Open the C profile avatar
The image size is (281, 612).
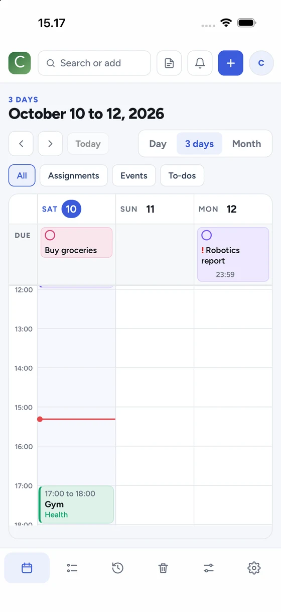tap(261, 63)
